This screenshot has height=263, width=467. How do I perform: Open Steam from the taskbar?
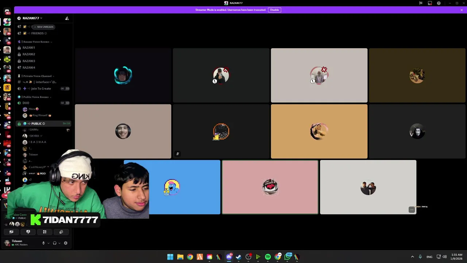point(238,257)
